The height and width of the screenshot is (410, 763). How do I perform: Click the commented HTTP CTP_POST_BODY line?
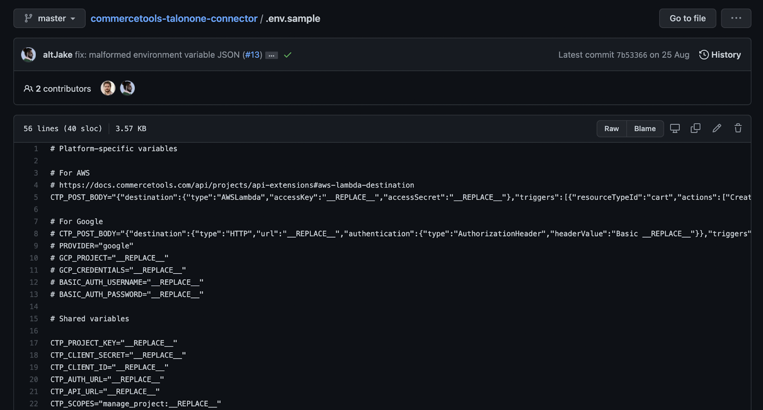[401, 233]
